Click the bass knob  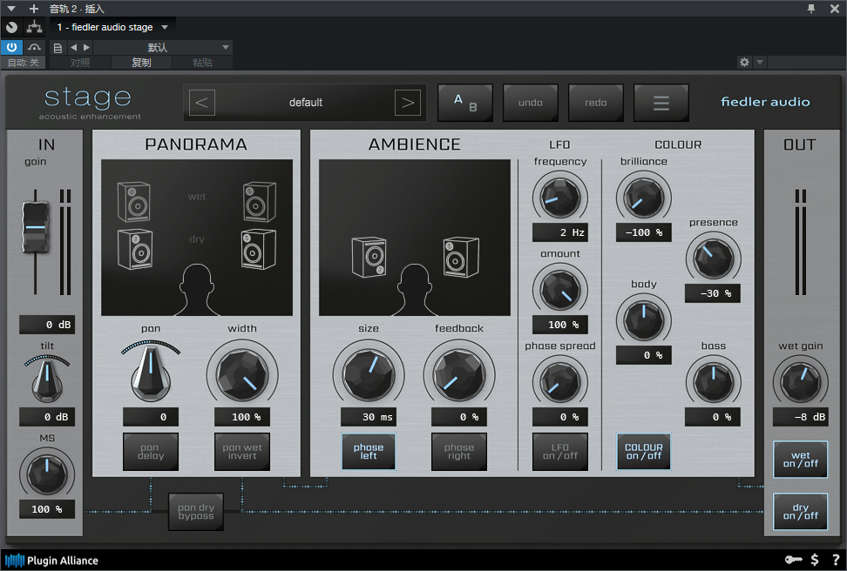713,382
